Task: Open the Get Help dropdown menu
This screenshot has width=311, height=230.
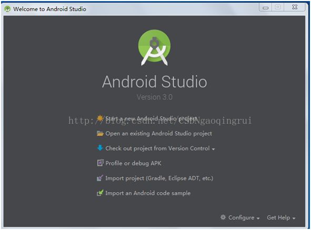Action: (281, 218)
